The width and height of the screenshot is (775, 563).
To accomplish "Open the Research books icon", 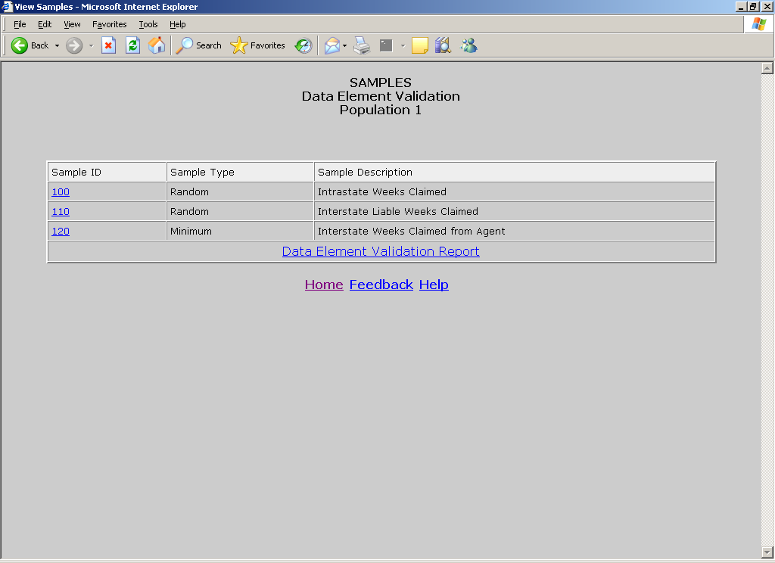I will click(443, 45).
